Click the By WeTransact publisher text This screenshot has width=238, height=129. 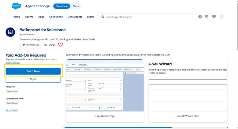(27, 35)
